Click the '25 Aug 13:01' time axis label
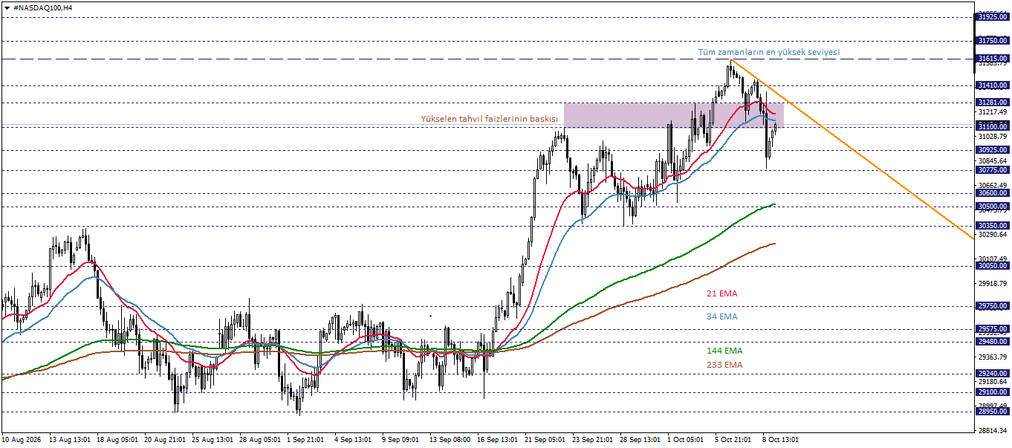Image resolution: width=1012 pixels, height=448 pixels. click(x=213, y=439)
